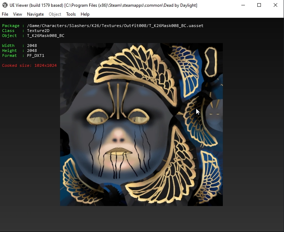Click the green Package label
The width and height of the screenshot is (284, 232).
click(x=11, y=26)
